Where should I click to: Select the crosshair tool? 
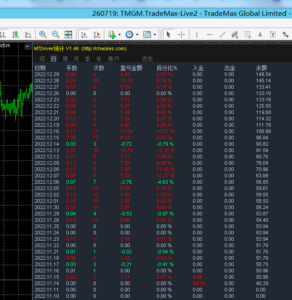pyautogui.click(x=181, y=34)
